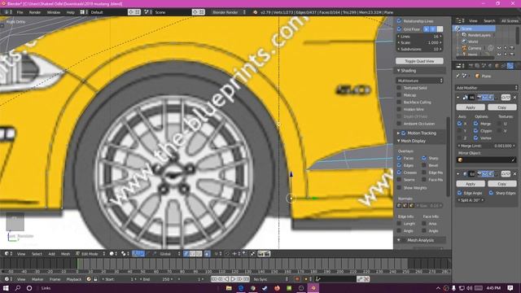Screen dimensions: 521x293
Task: Click the Merge Limit value field
Action: click(x=486, y=146)
